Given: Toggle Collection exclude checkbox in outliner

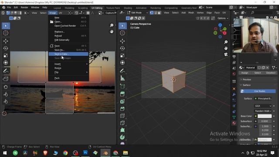Looking at the screenshot, I should point(267,17).
